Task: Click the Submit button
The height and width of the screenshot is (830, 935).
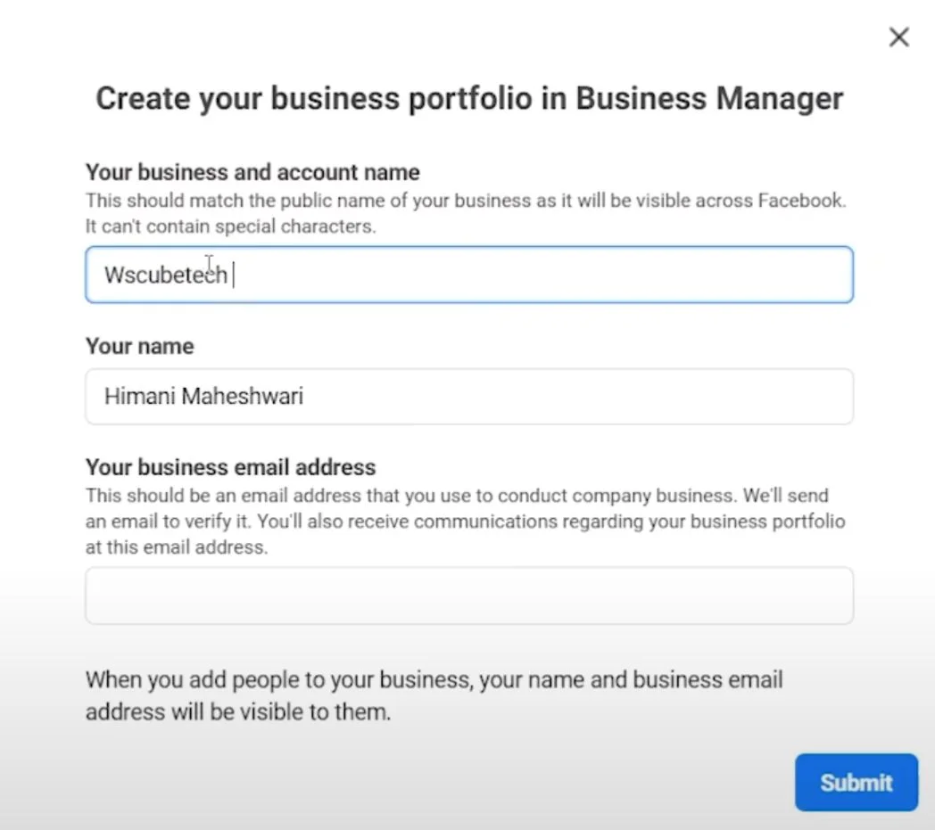Action: [x=856, y=783]
